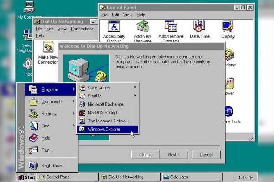
Task: Launch MS-DOS Prompt from Programs menu
Action: pos(108,112)
